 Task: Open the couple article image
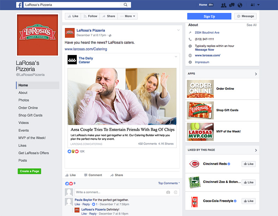[122, 97]
